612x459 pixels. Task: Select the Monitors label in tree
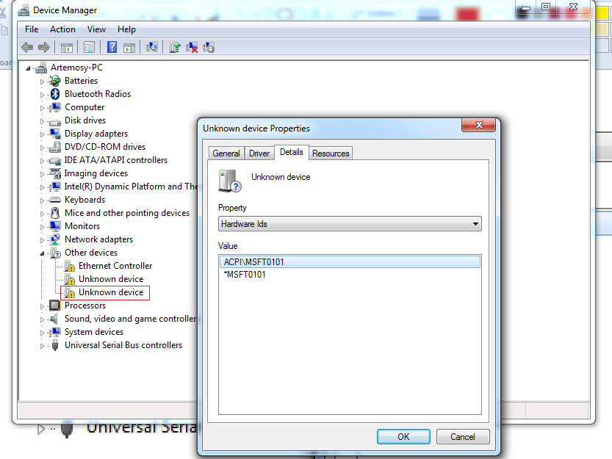point(82,226)
